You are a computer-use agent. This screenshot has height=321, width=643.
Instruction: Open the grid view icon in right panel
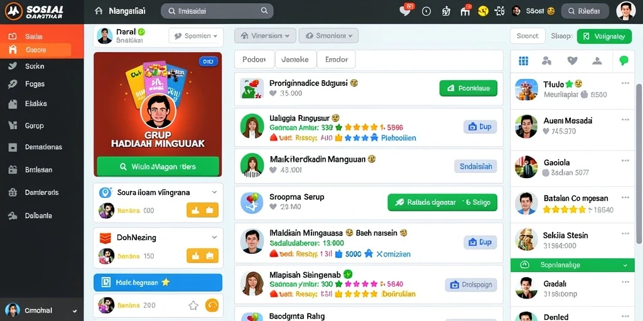pos(523,61)
